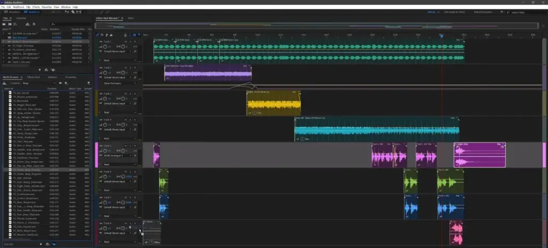The width and height of the screenshot is (548, 248).
Task: Switch to the Effects Rack tab
Action: point(34,77)
